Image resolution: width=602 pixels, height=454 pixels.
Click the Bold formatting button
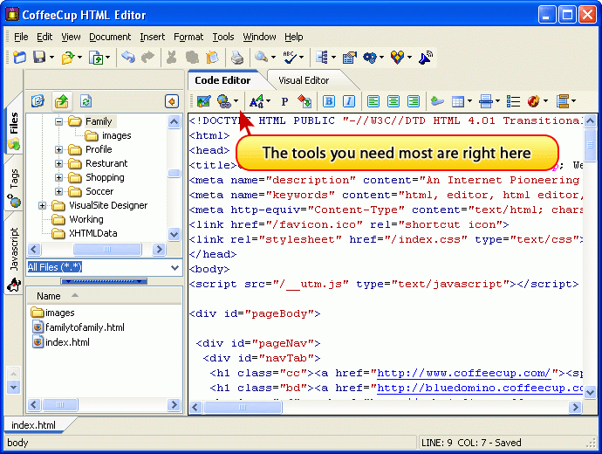[330, 102]
